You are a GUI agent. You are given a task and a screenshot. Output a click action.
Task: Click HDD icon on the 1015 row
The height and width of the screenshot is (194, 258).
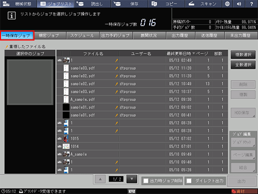tap(59, 138)
